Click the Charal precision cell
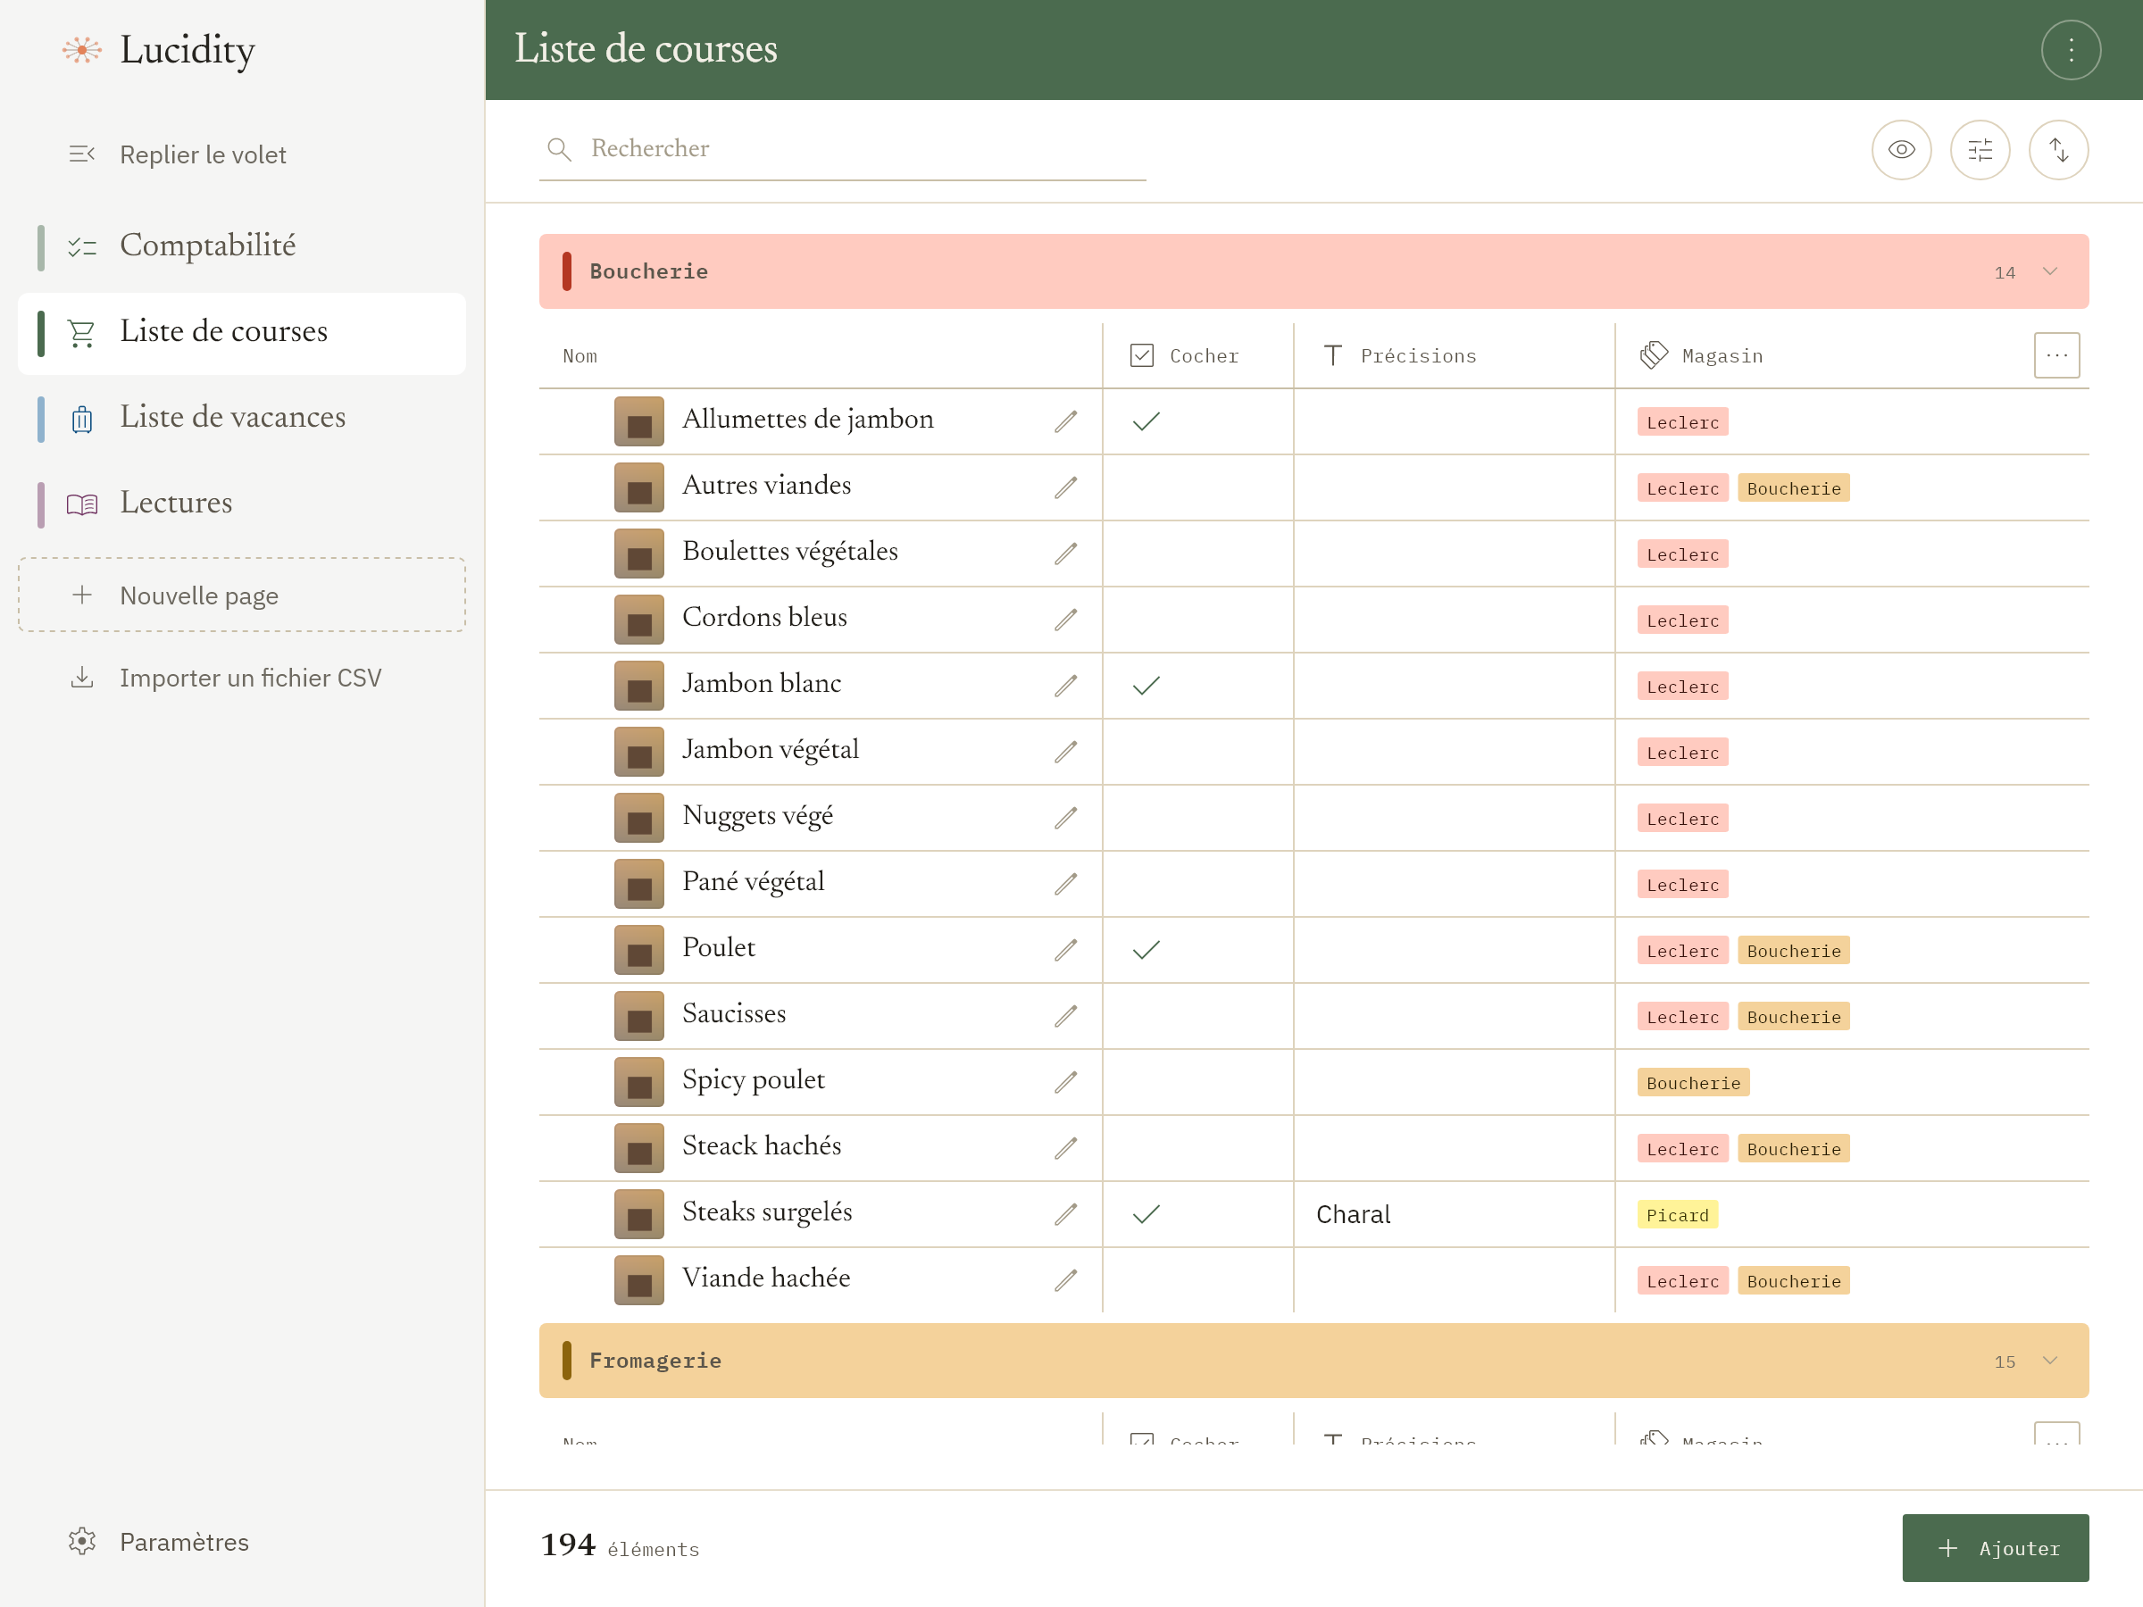 [1453, 1215]
